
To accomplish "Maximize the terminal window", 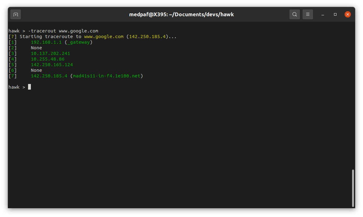I will [335, 14].
